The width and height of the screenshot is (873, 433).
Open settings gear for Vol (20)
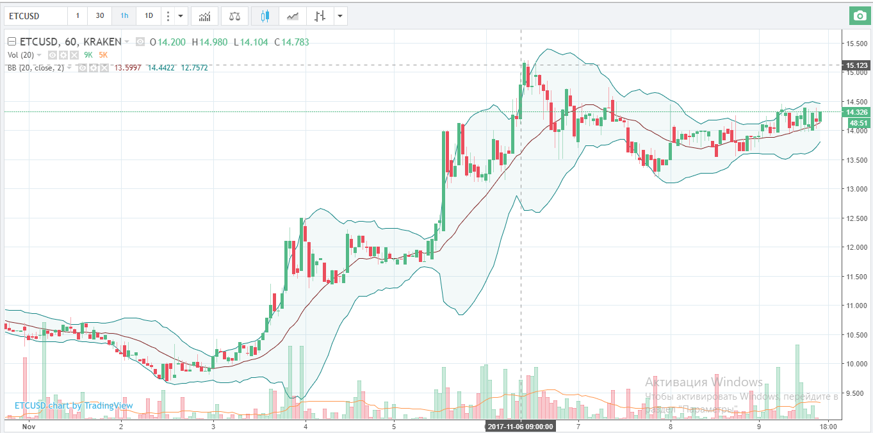click(x=64, y=55)
